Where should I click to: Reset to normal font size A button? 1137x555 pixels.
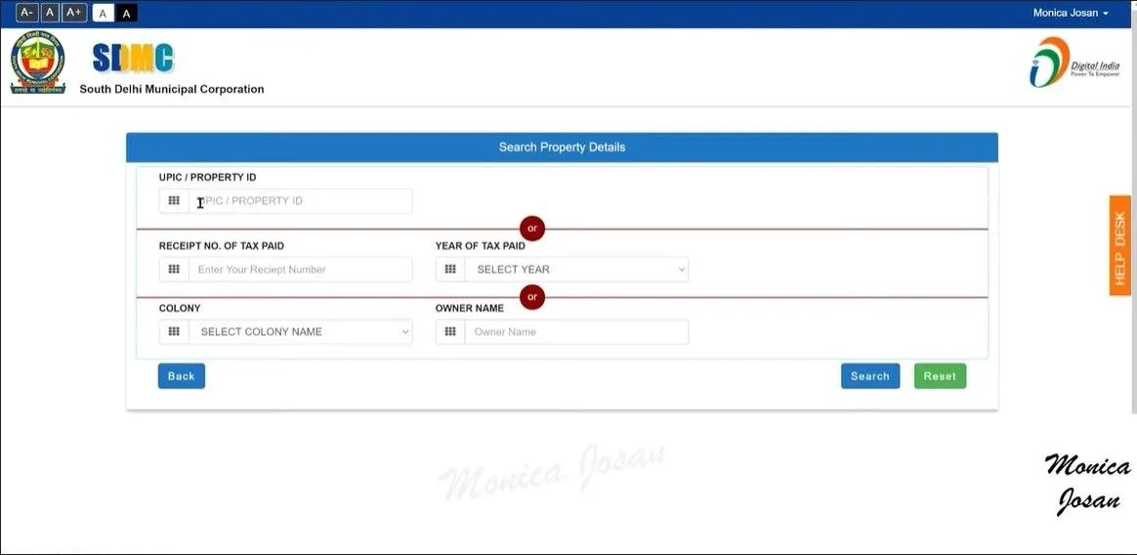point(50,13)
